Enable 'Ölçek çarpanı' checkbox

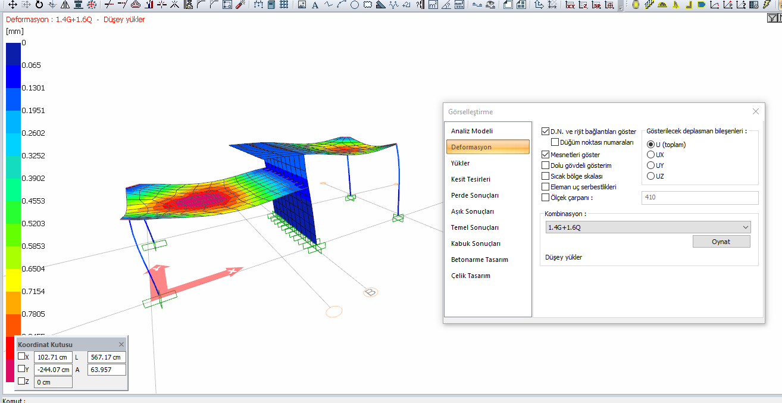(546, 198)
